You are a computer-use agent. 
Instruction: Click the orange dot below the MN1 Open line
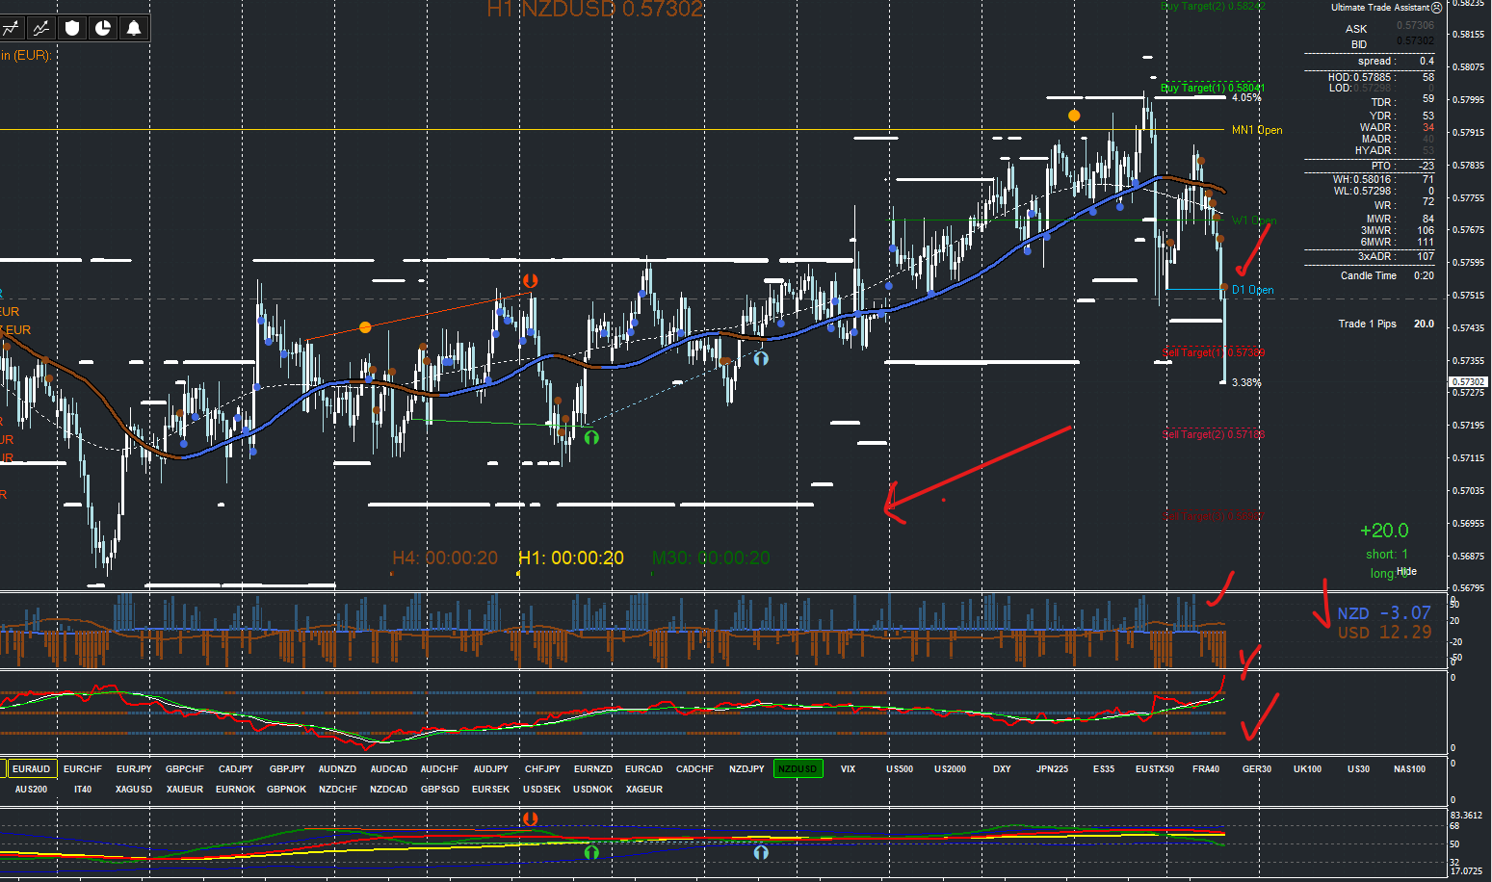[x=1074, y=116]
